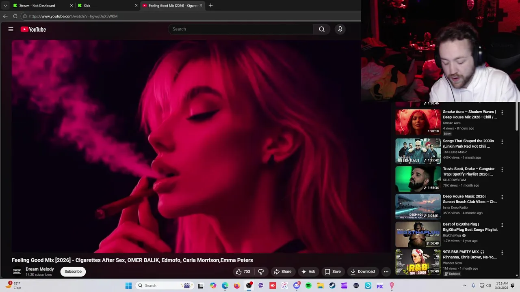Open Travis Scott, Drake playlist title
520x292 pixels.
pyautogui.click(x=469, y=172)
